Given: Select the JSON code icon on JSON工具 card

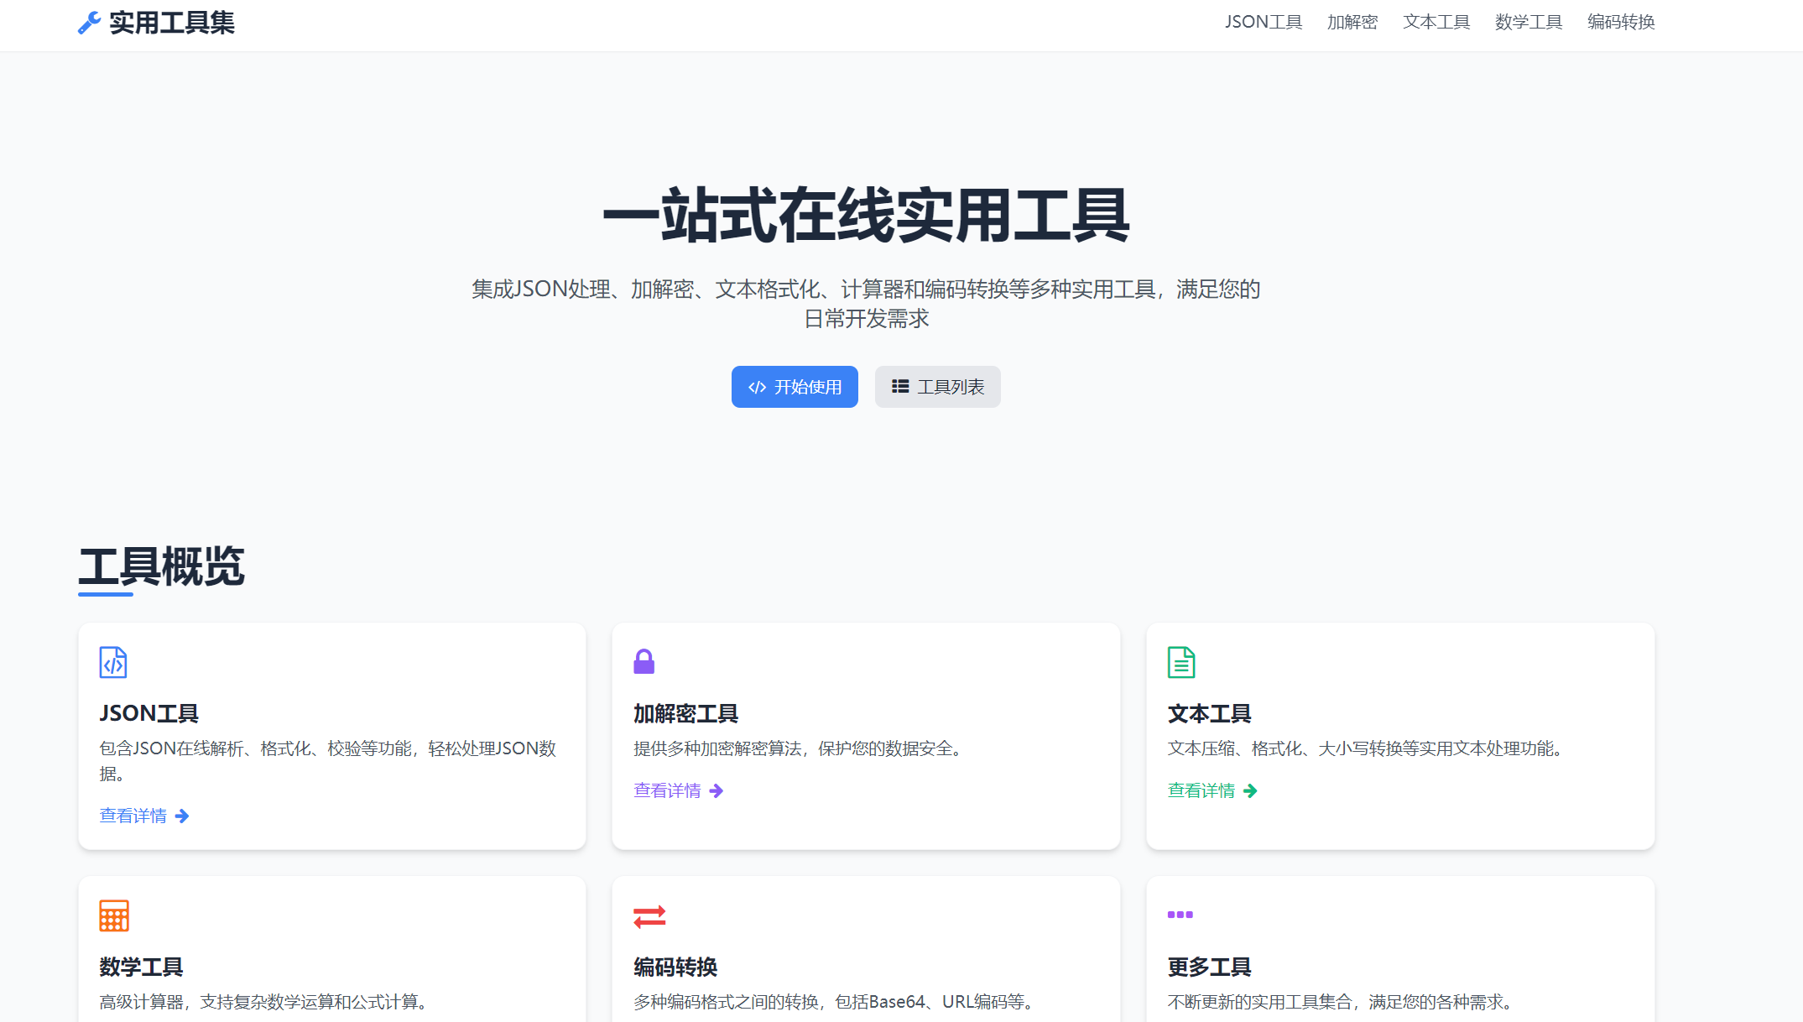Looking at the screenshot, I should [113, 662].
